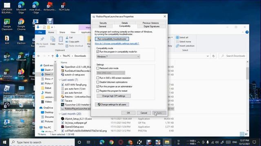Show hidden system tray icons
The image size is (261, 146).
[x=199, y=142]
